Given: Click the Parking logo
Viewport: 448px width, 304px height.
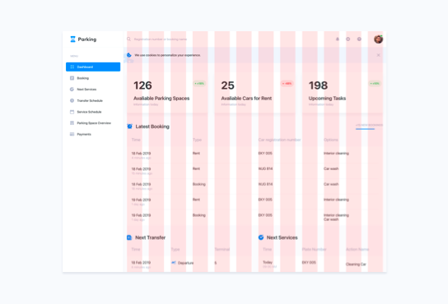Looking at the screenshot, I should point(83,39).
